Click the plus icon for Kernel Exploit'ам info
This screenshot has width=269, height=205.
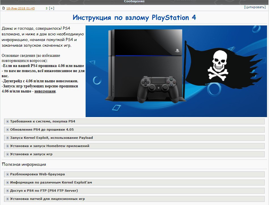point(7,183)
